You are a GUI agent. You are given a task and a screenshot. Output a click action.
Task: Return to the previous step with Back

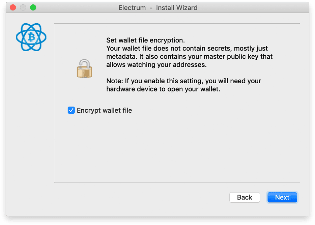point(245,197)
